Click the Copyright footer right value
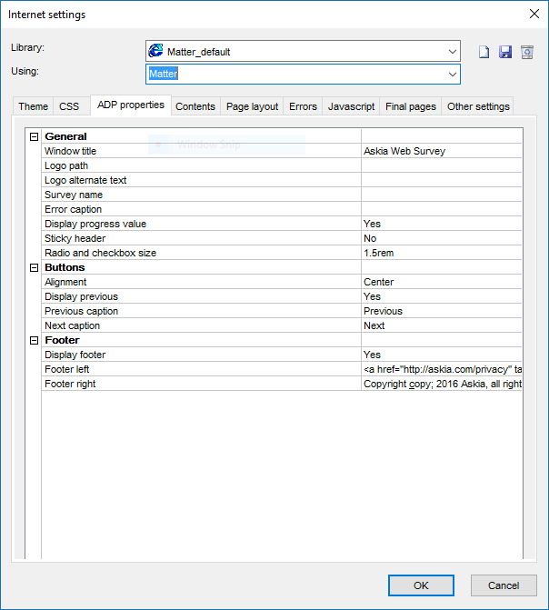549x610 pixels. [442, 384]
